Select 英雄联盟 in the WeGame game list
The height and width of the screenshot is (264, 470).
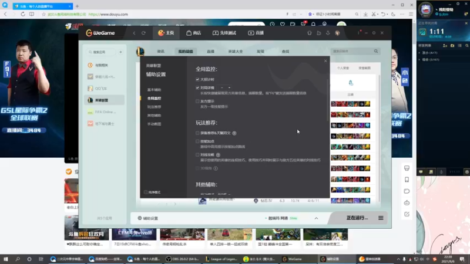point(104,100)
